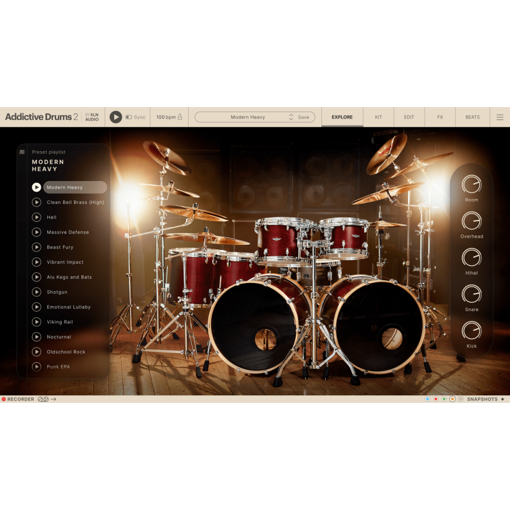Play the Viking Rail preset
The height and width of the screenshot is (510, 510).
[x=36, y=322]
